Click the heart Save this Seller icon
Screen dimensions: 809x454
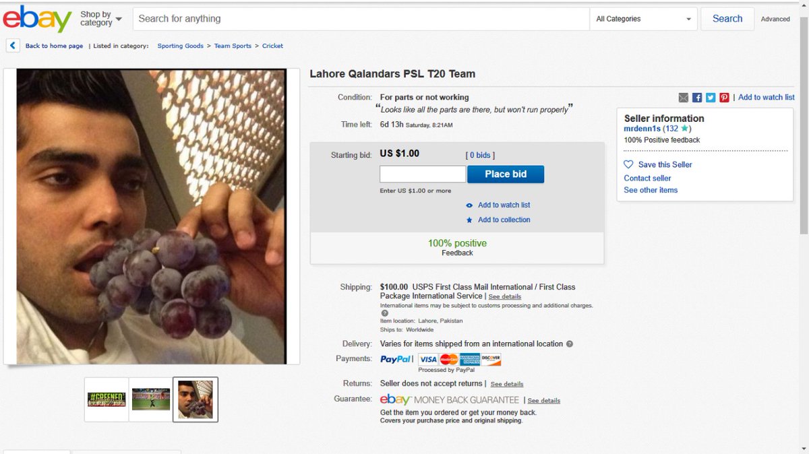click(x=628, y=164)
